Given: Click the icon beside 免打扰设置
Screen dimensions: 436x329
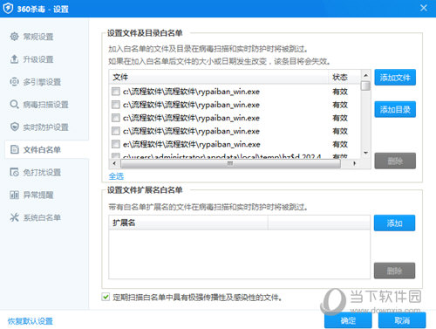Looking at the screenshot, I should click(x=14, y=172).
